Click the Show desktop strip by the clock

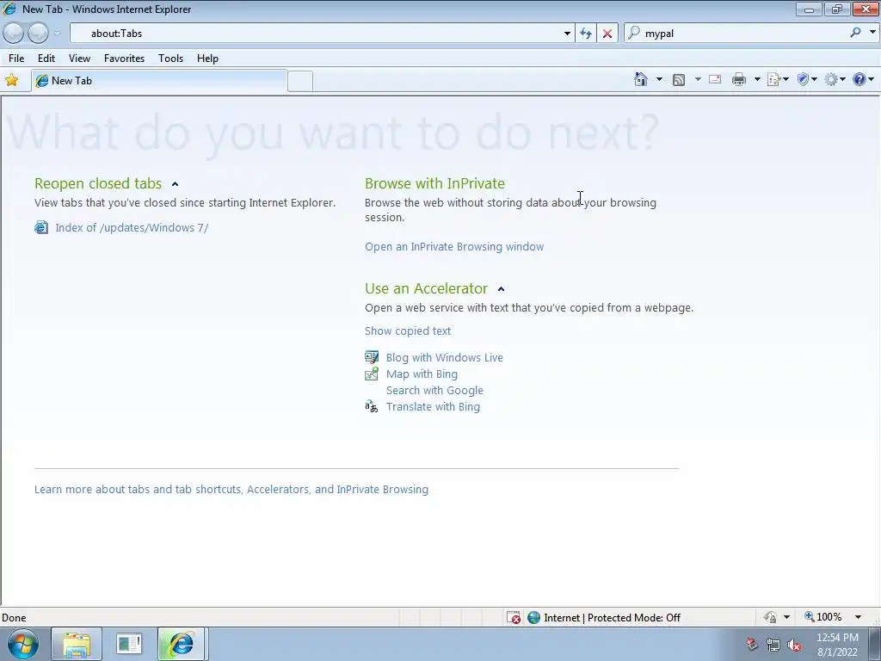[x=876, y=644]
